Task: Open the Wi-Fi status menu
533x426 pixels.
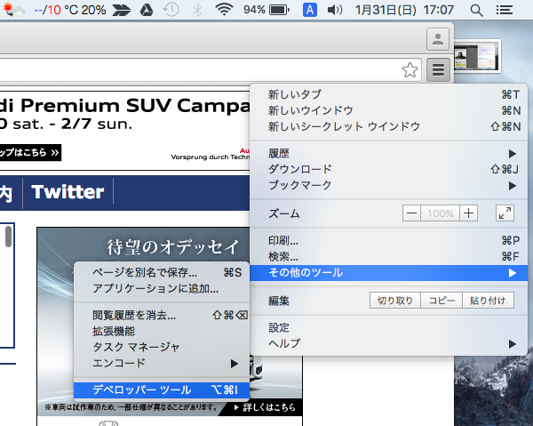Action: 224,10
